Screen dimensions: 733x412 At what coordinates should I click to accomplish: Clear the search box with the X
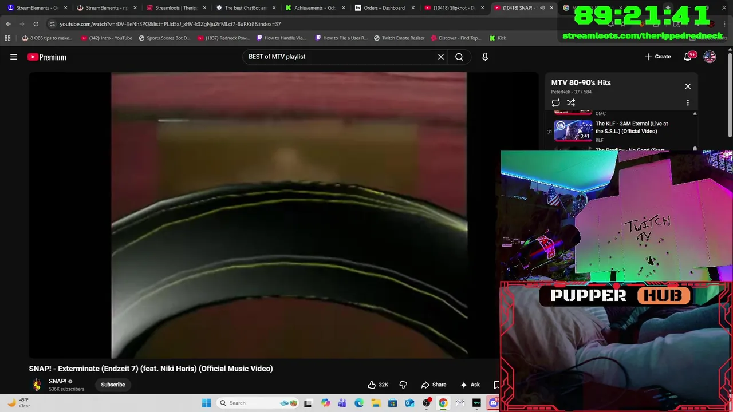[x=441, y=57]
